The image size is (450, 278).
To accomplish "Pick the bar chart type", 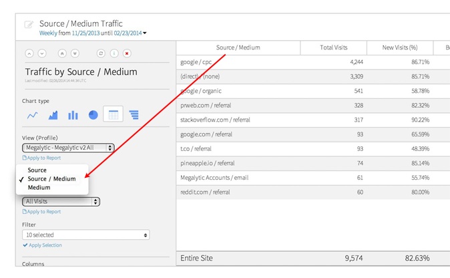I will click(73, 115).
